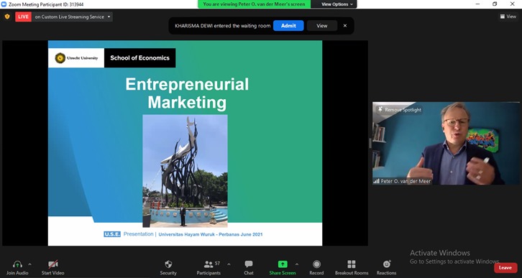
Task: Click Utrecht University logo on slide
Action: click(x=76, y=58)
